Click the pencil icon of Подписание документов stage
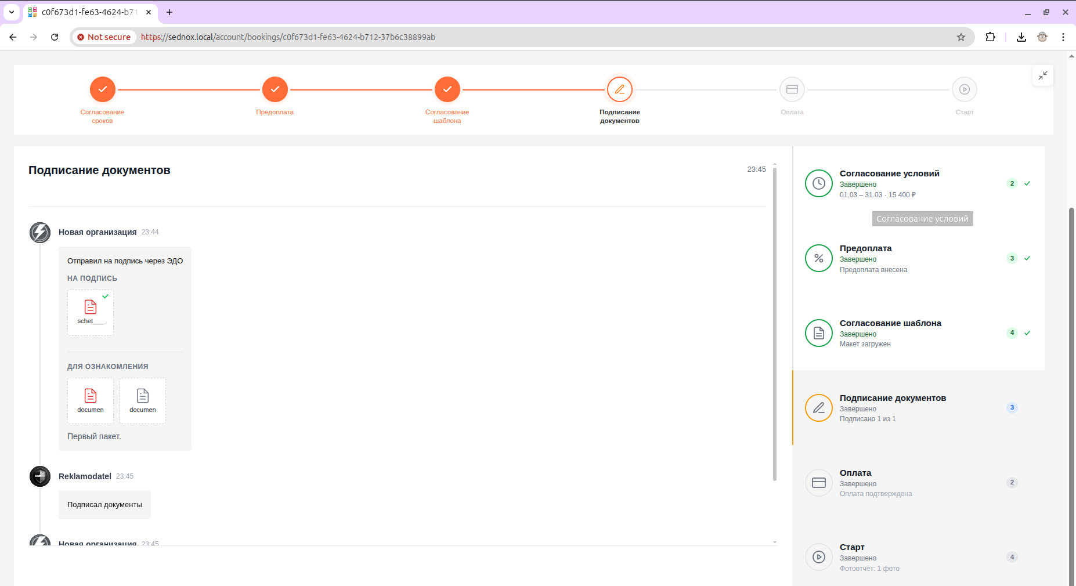Screen dimensions: 1076x586 click(x=819, y=408)
